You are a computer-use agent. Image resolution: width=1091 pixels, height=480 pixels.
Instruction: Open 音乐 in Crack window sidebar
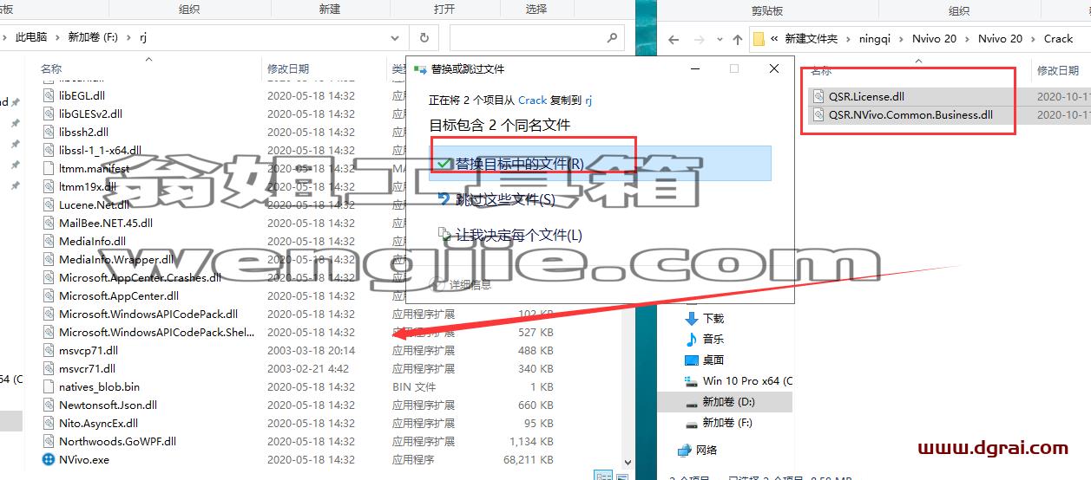pos(713,339)
